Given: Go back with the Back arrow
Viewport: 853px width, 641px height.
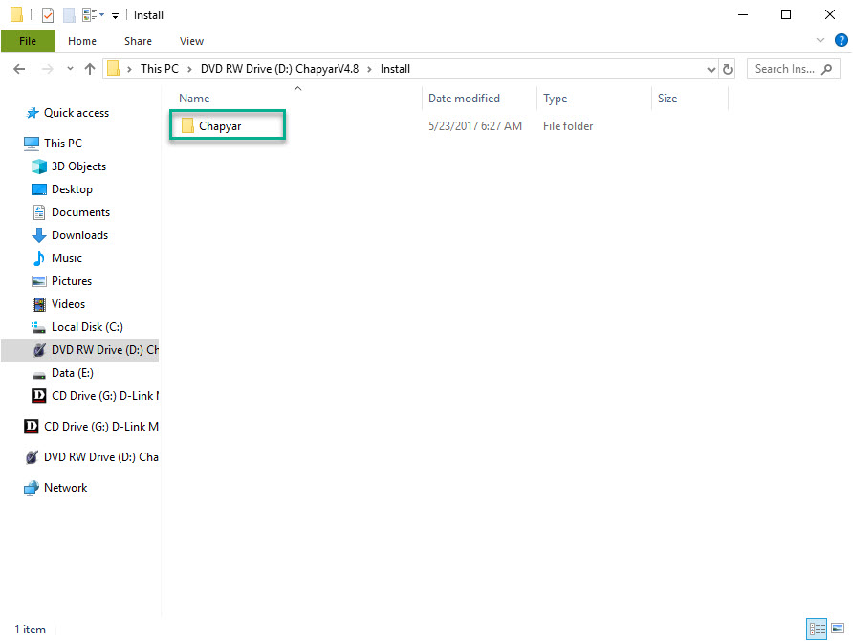Looking at the screenshot, I should click(19, 69).
